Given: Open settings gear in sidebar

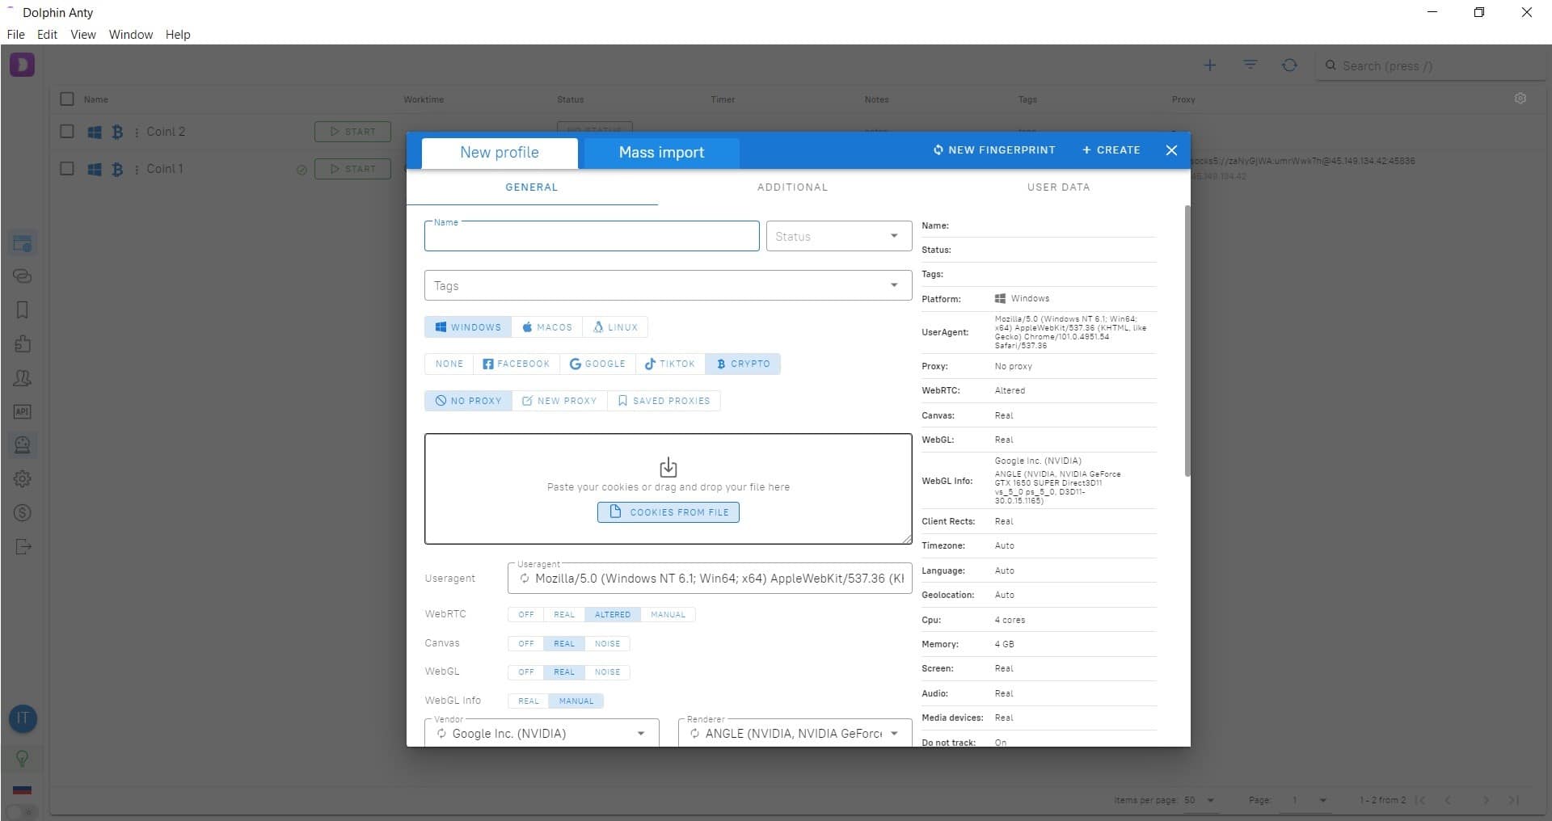Looking at the screenshot, I should click(x=23, y=479).
